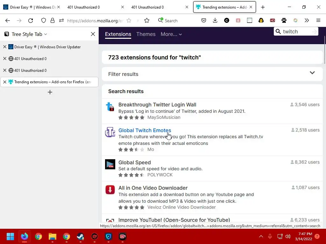Screen dimensions: 326x244
Task: Open the Improve YouTube! extension
Action: click(x=174, y=220)
